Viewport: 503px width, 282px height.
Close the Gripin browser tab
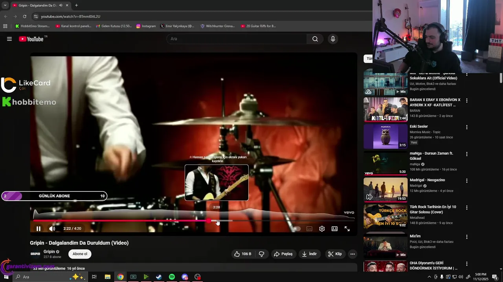67,5
